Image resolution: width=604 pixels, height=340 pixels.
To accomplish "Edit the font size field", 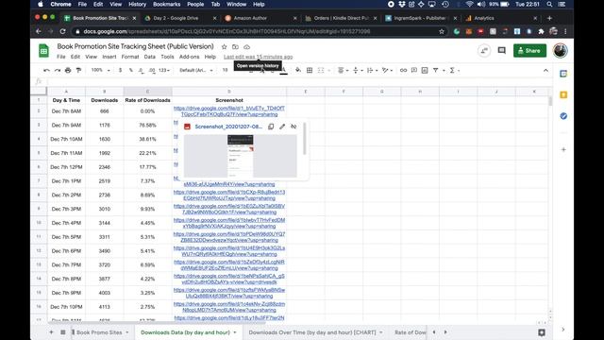I will (225, 71).
